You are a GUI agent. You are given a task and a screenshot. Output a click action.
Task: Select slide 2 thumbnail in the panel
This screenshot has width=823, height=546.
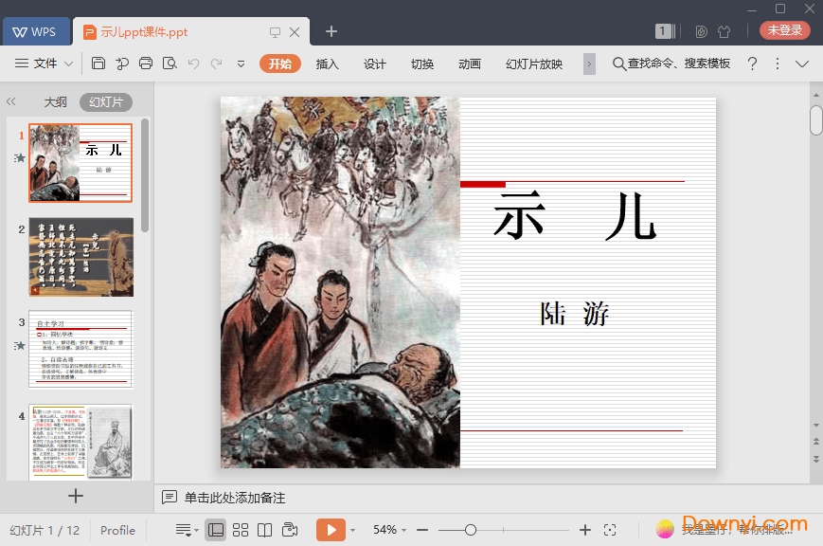tap(81, 257)
